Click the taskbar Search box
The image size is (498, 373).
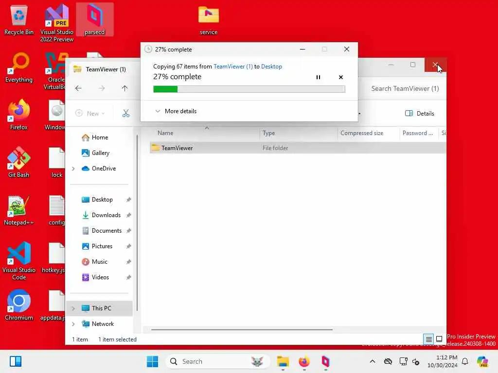(x=217, y=361)
